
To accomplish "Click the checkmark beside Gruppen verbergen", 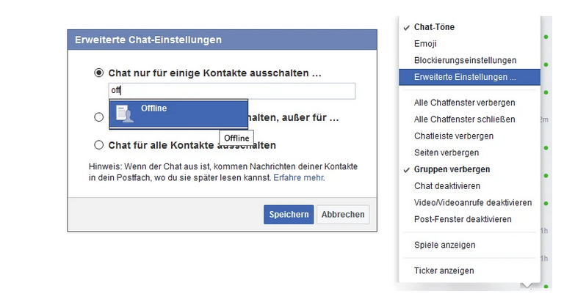I will [x=406, y=170].
